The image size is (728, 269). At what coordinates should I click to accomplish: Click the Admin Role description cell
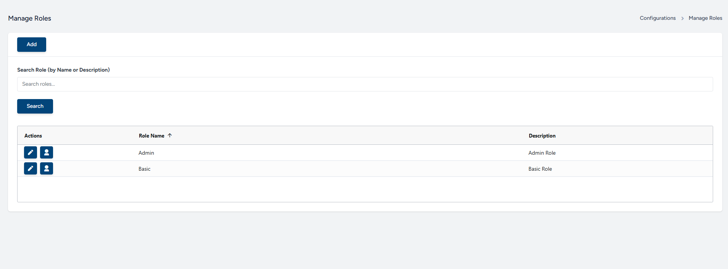(x=542, y=153)
